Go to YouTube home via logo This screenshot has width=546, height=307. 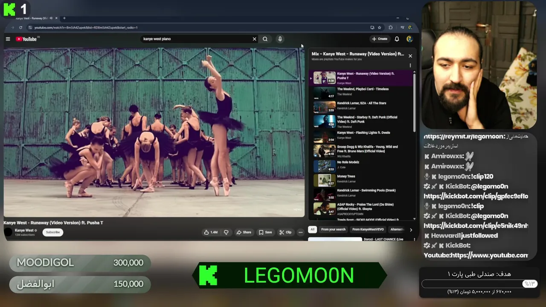(x=26, y=39)
